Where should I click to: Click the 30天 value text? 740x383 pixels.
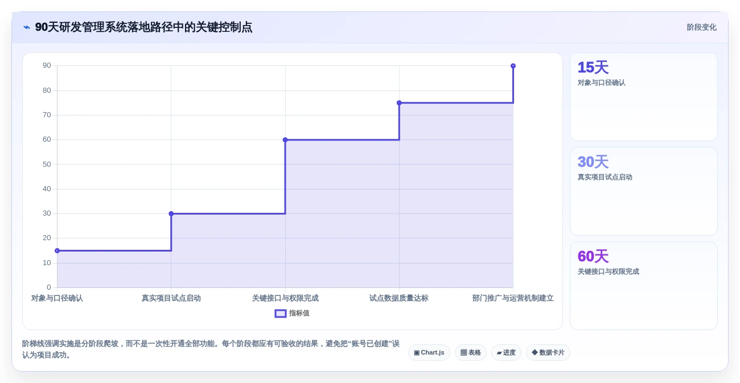point(593,162)
